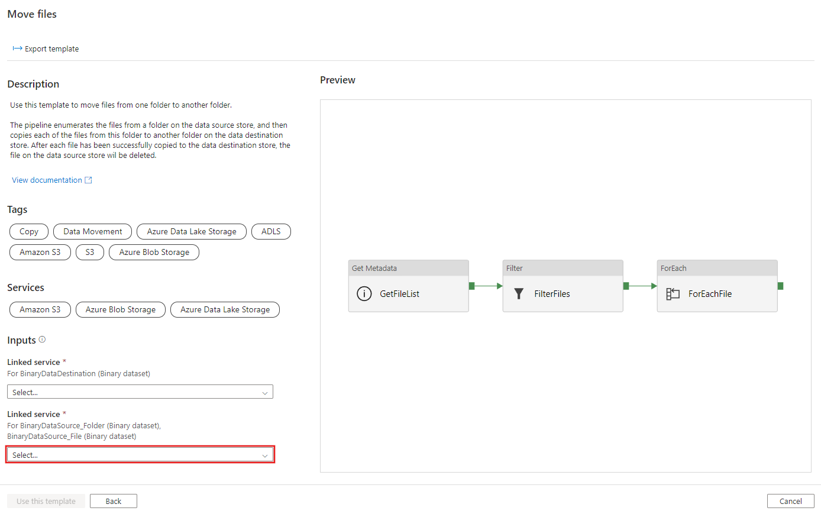Select the ADLS tag
Viewport: 821px width, 514px height.
(x=271, y=232)
